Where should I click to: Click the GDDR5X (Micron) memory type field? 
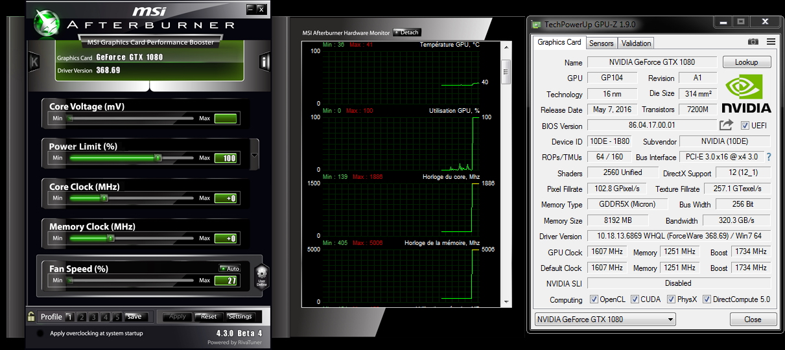point(627,204)
